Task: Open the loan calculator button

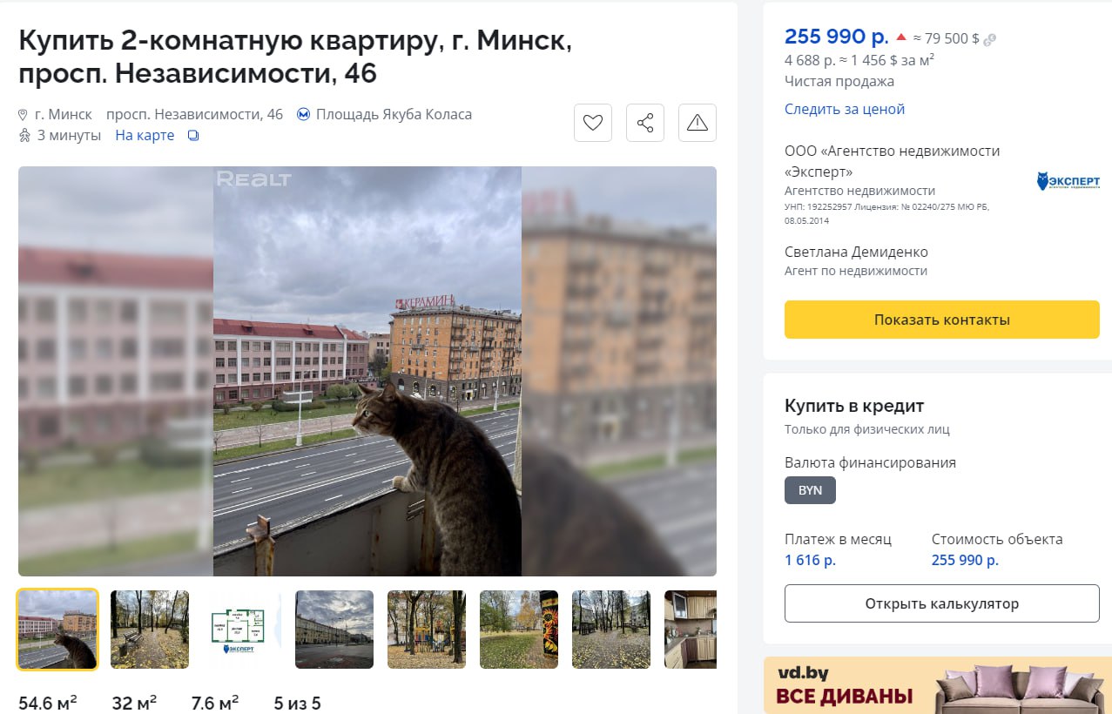Action: click(x=942, y=603)
